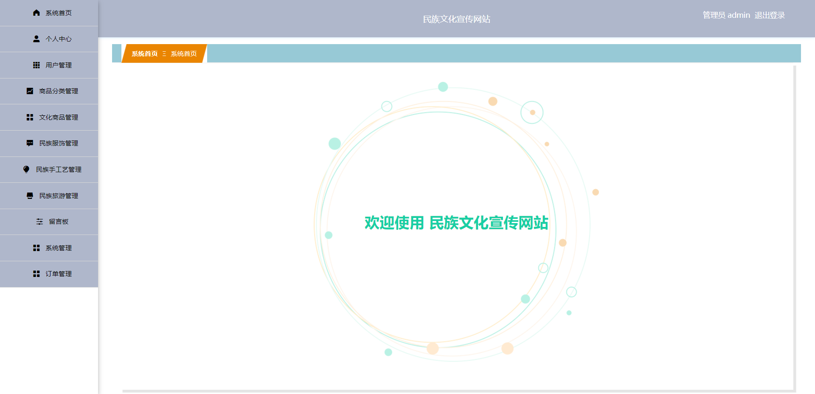Image resolution: width=815 pixels, height=394 pixels.
Task: Click the sliders icon beside 留言板
Action: [39, 222]
